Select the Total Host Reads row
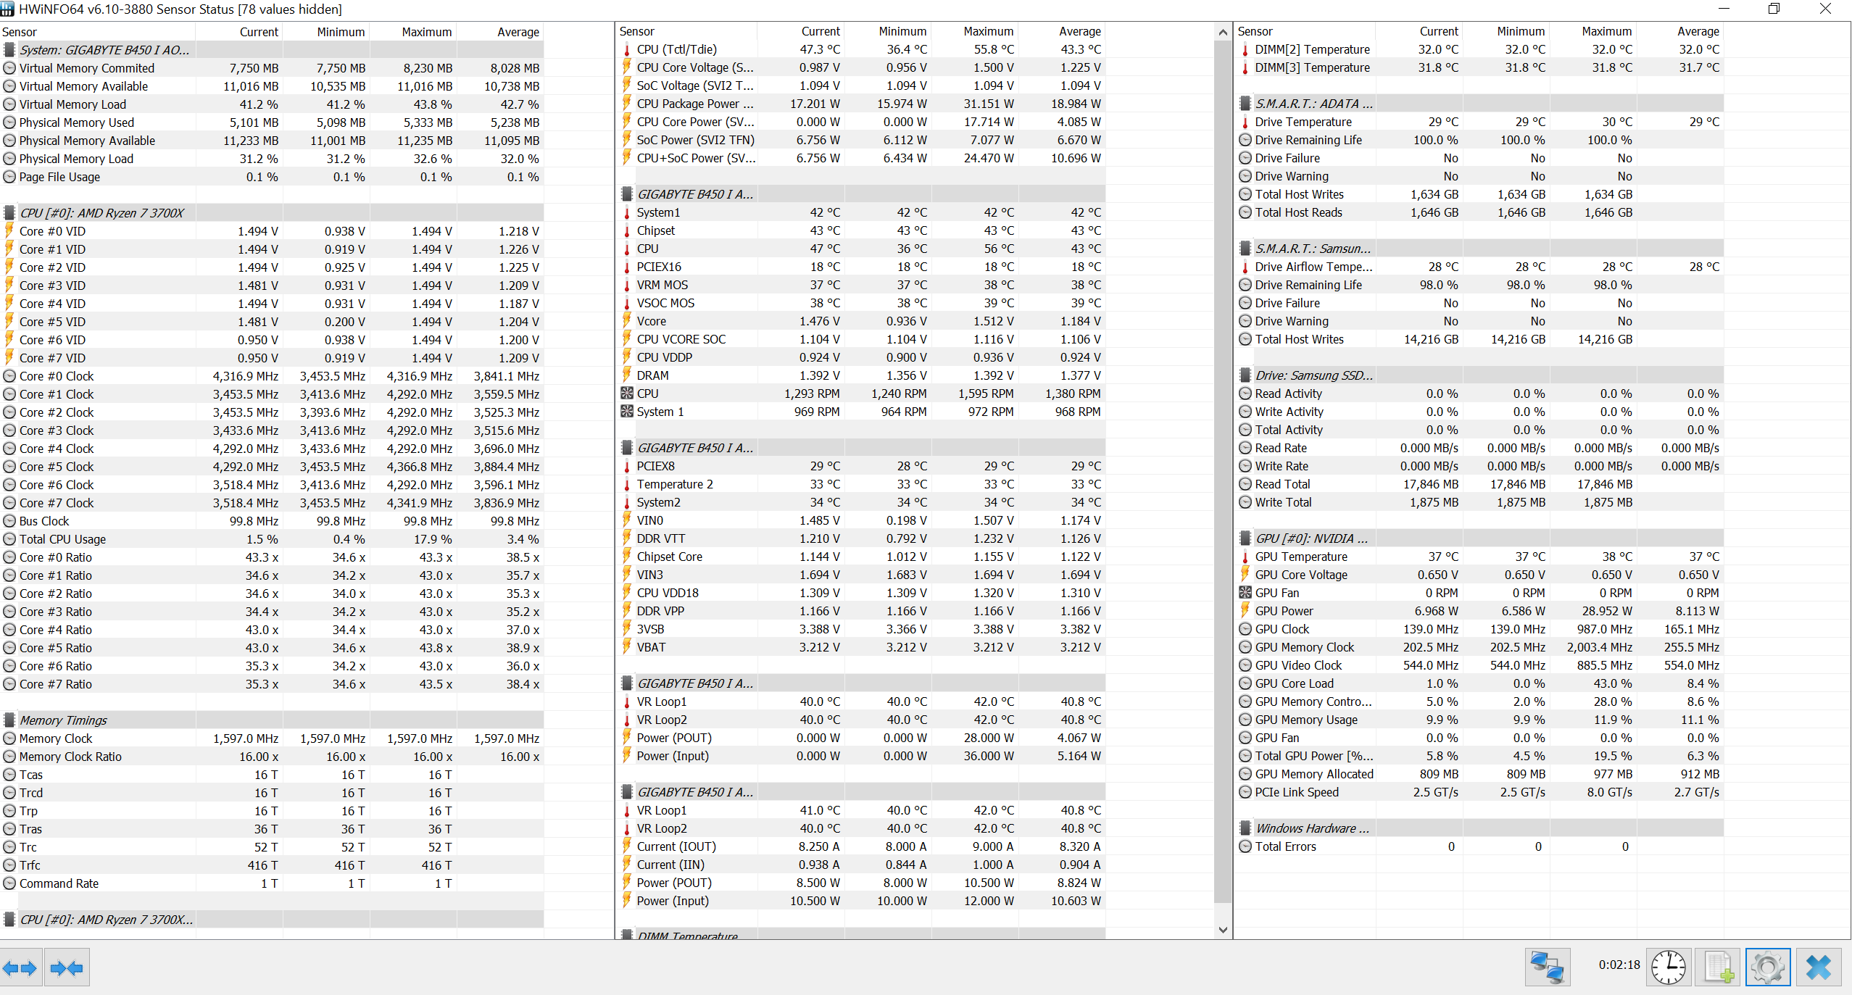 click(x=1480, y=212)
